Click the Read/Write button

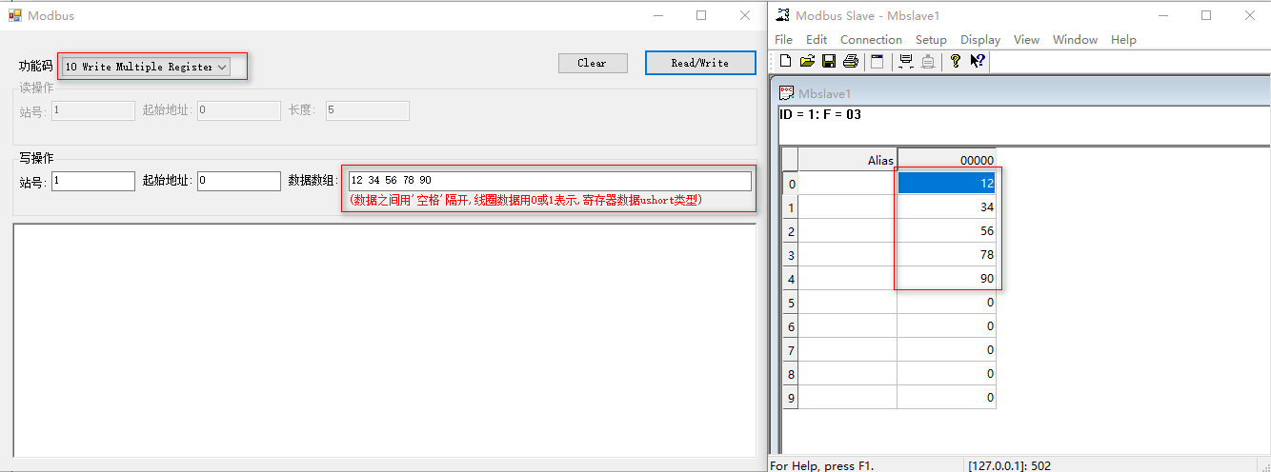pyautogui.click(x=700, y=63)
